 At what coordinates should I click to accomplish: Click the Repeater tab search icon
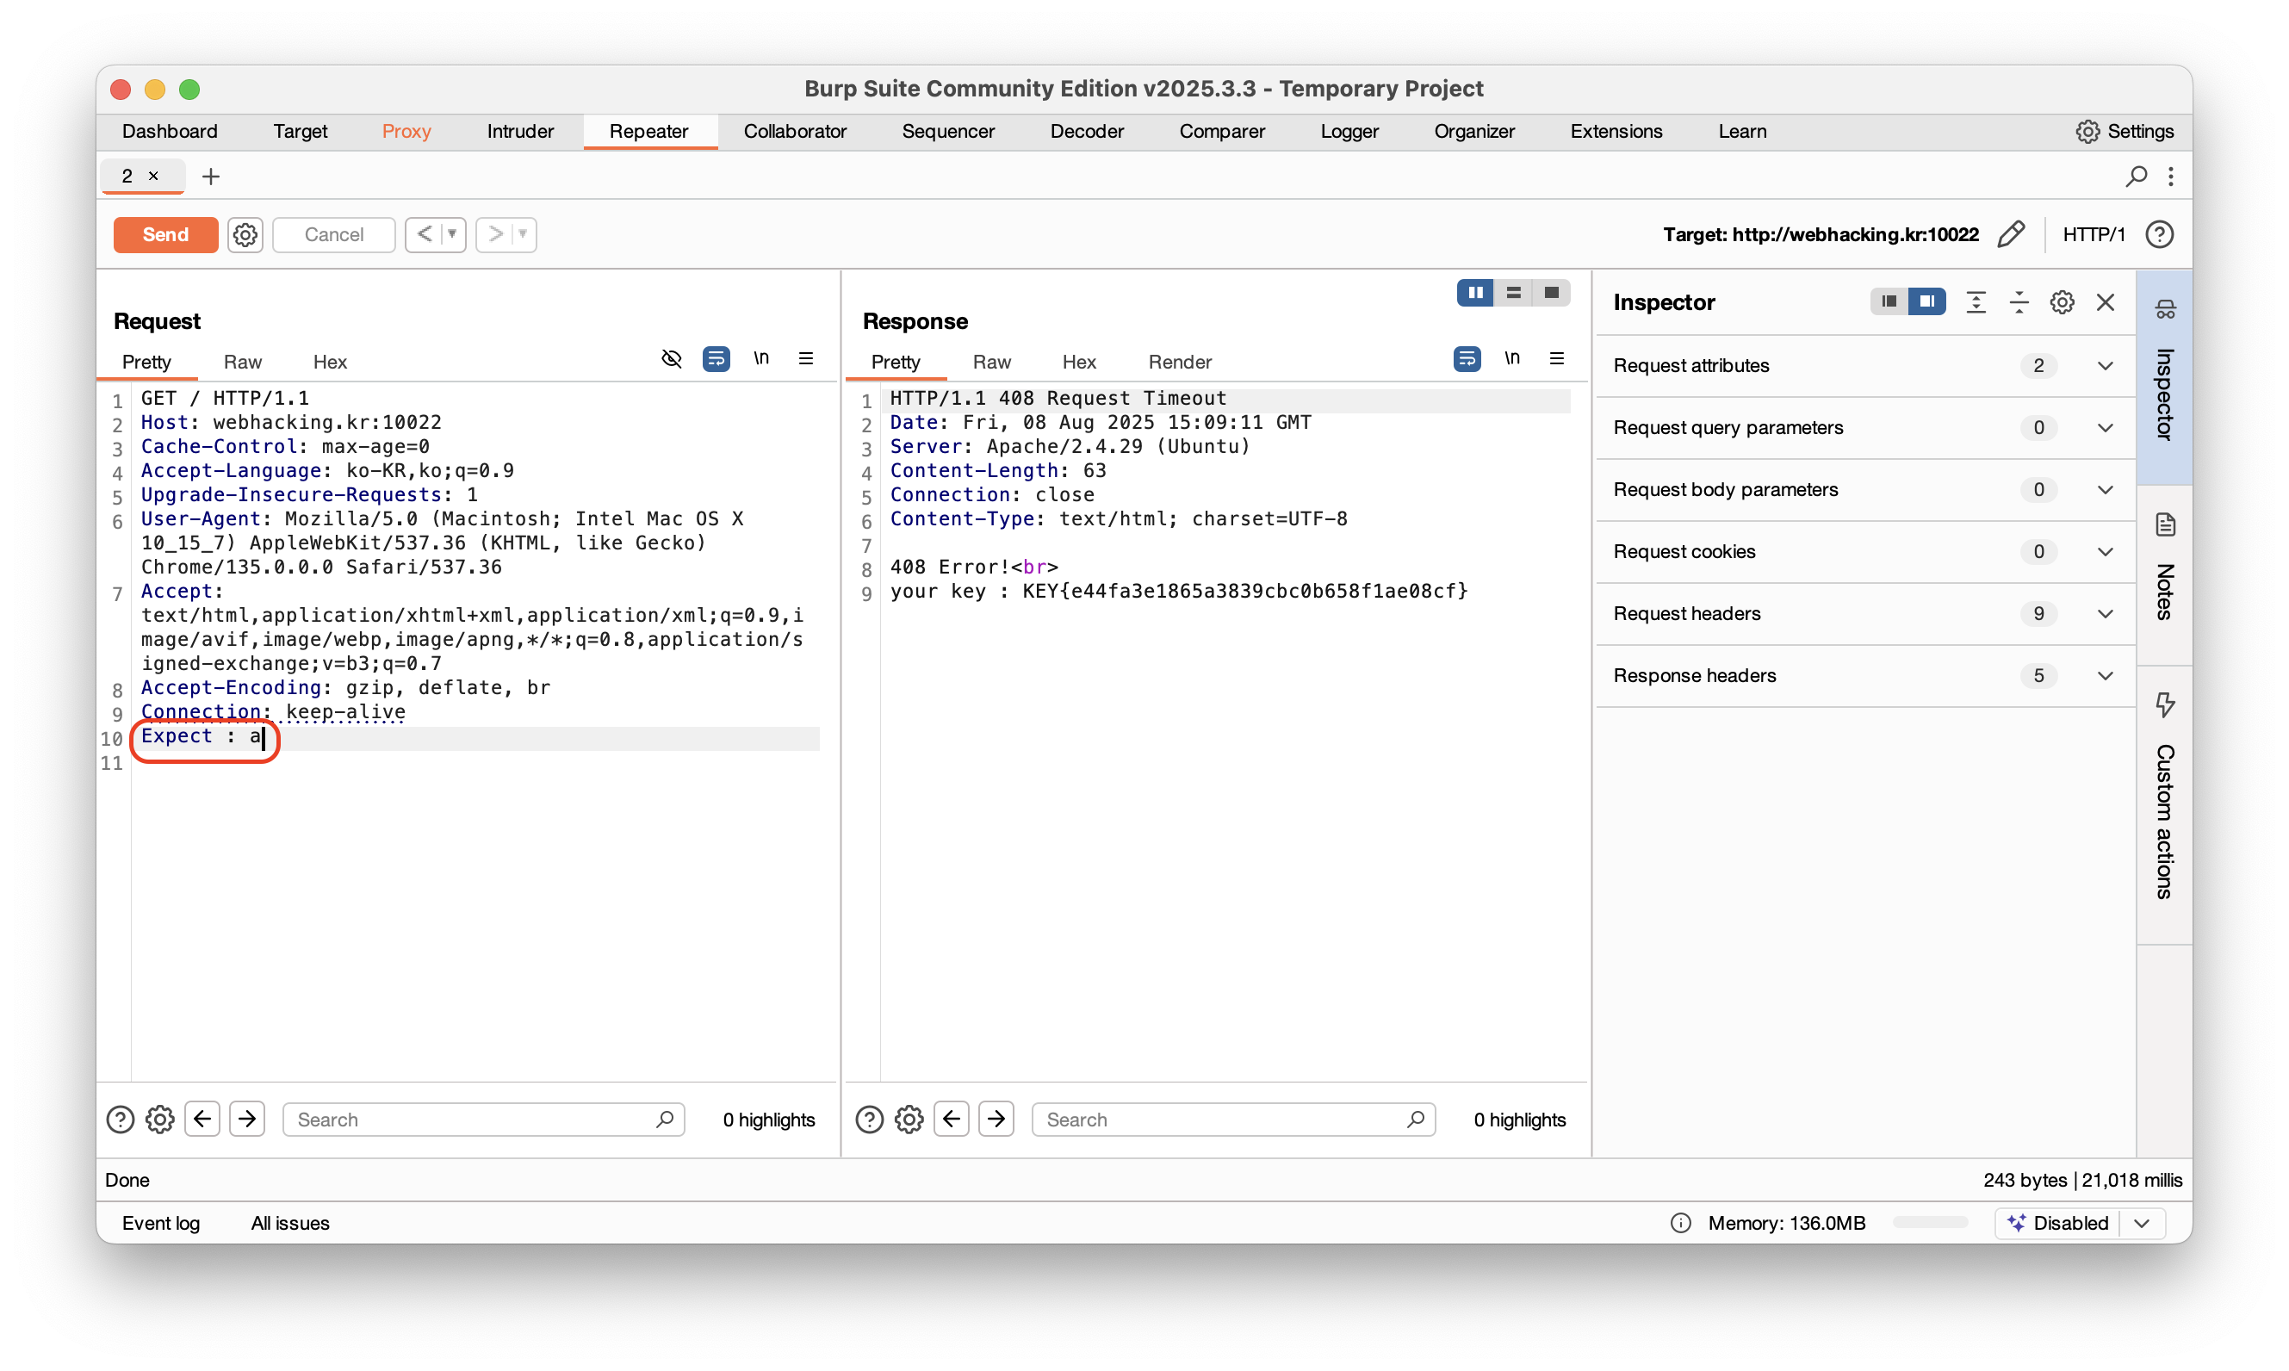2136,176
